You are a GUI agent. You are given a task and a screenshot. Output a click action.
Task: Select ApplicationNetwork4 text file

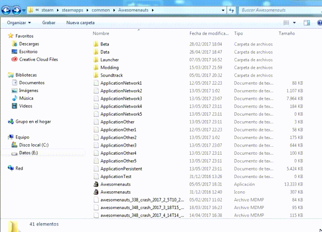pos(121,106)
